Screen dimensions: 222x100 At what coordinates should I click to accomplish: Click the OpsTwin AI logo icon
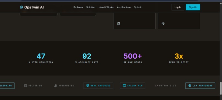(x=21, y=7)
